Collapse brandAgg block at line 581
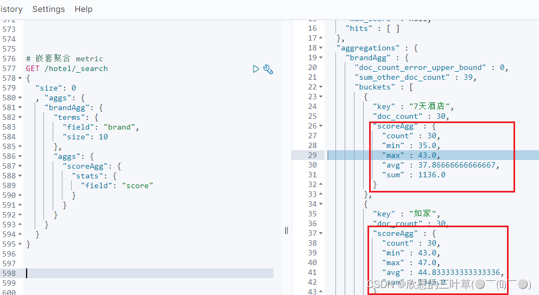Screen dimensions: 539x295 click(x=20, y=107)
